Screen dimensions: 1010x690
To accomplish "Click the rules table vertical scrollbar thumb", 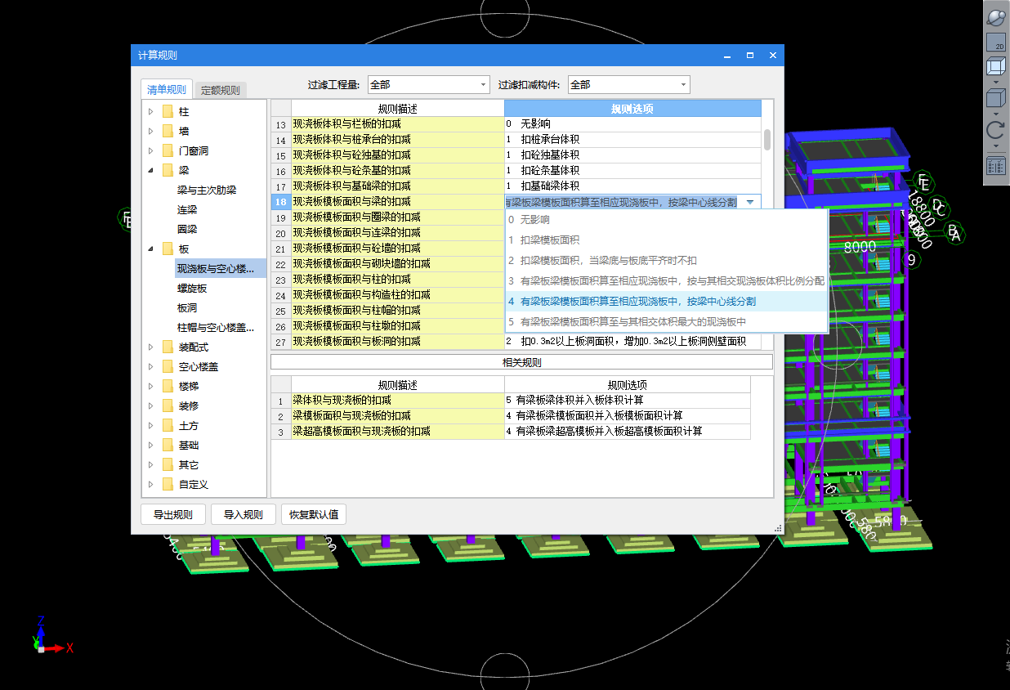I will point(767,139).
